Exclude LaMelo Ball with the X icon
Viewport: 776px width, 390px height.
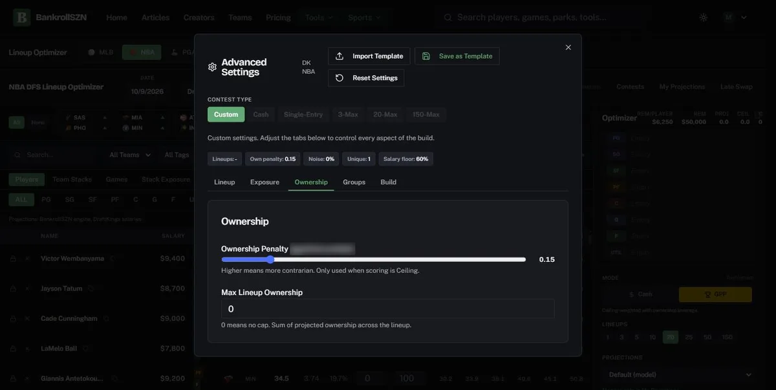click(x=27, y=349)
